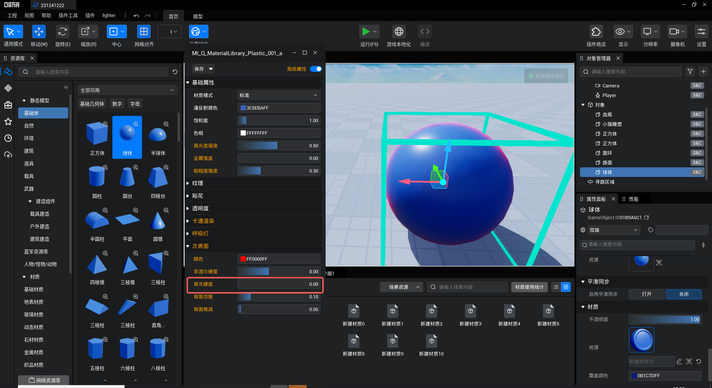Expand the 卡通渲染 section
The height and width of the screenshot is (388, 712).
pos(188,221)
